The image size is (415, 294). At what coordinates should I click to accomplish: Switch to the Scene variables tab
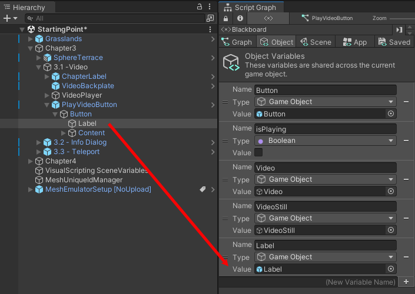point(316,42)
